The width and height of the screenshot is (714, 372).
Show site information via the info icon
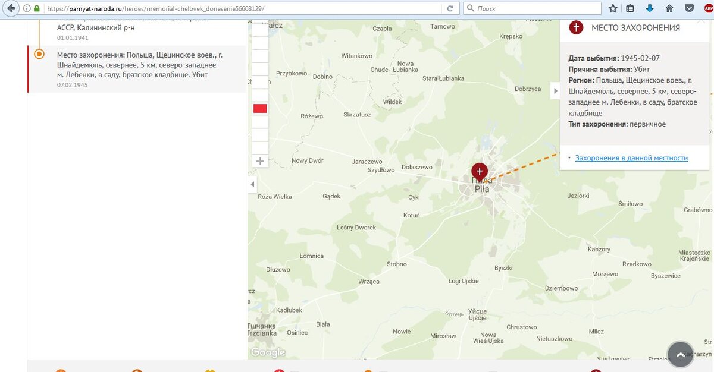tap(27, 8)
